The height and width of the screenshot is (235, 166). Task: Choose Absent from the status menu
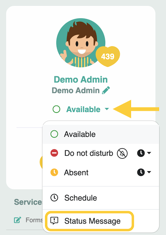[x=76, y=172]
